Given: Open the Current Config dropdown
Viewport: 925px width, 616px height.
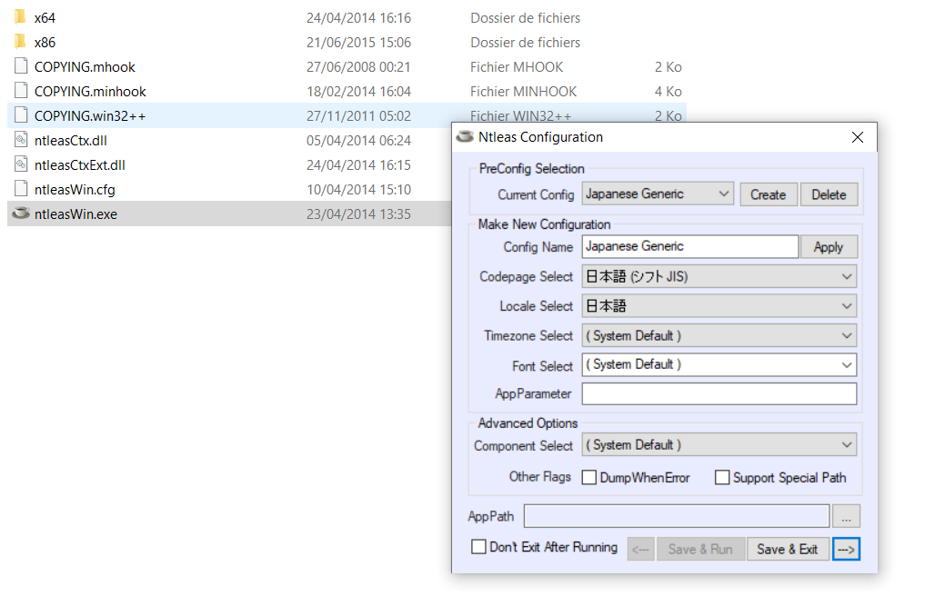Looking at the screenshot, I should click(658, 194).
